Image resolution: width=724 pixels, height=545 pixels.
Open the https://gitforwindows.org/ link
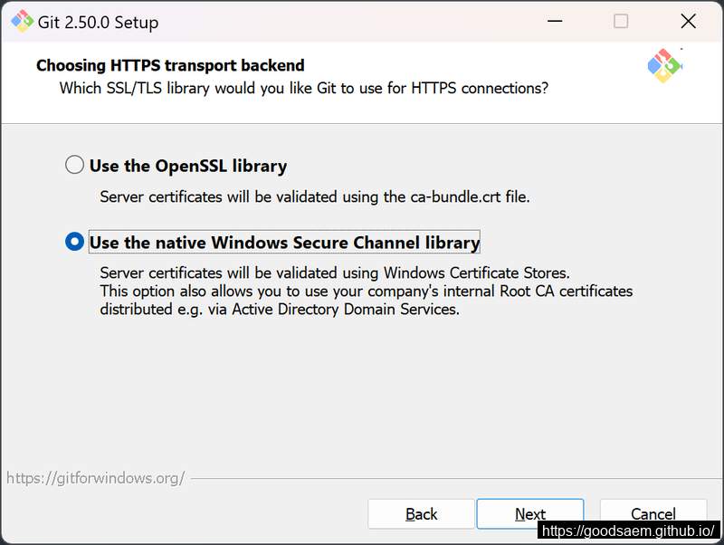[96, 478]
